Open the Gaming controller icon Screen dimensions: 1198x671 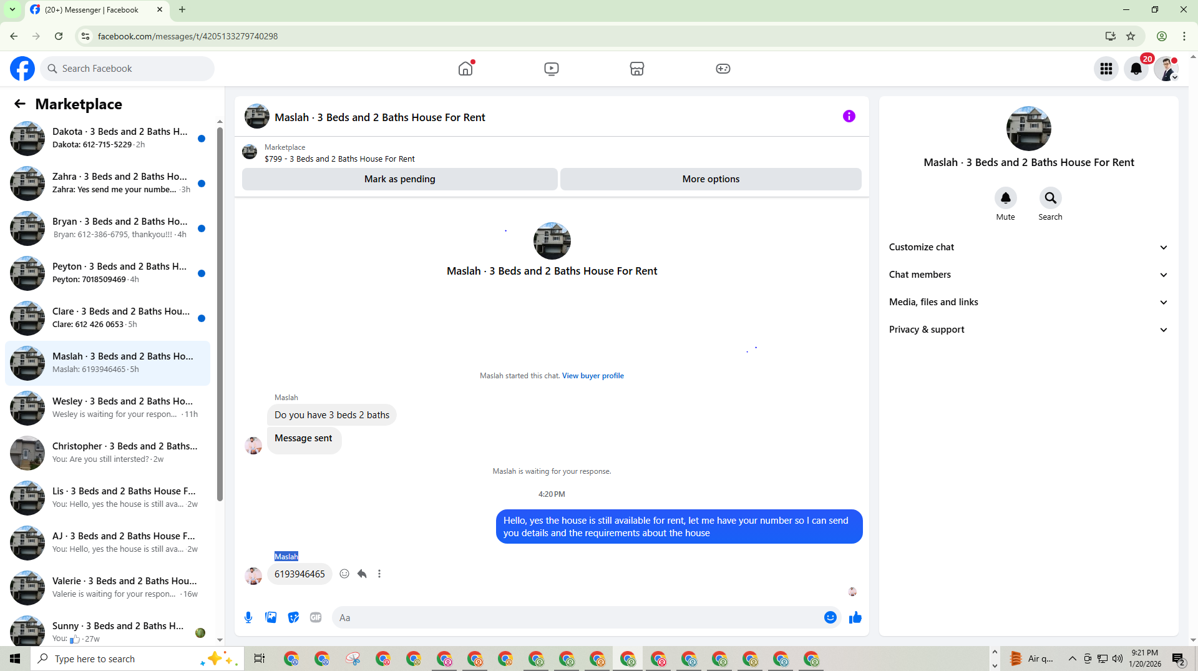point(723,69)
